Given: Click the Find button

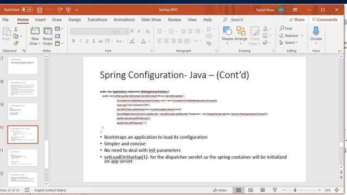Looking at the screenshot, I should click(286, 28).
